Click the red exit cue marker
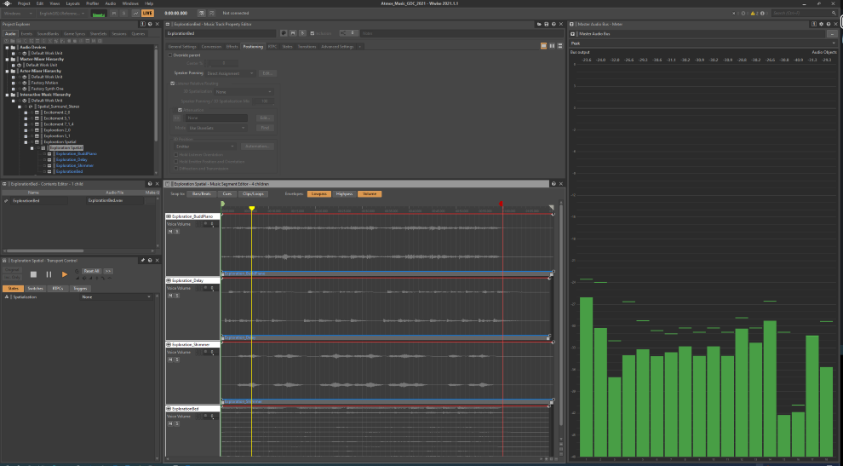The width and height of the screenshot is (843, 466). pos(501,204)
